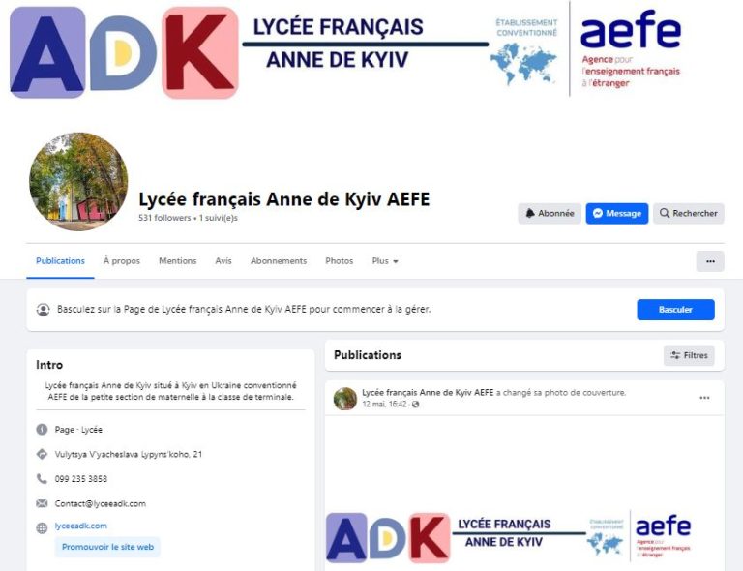Click the phone icon in Intro

click(42, 479)
